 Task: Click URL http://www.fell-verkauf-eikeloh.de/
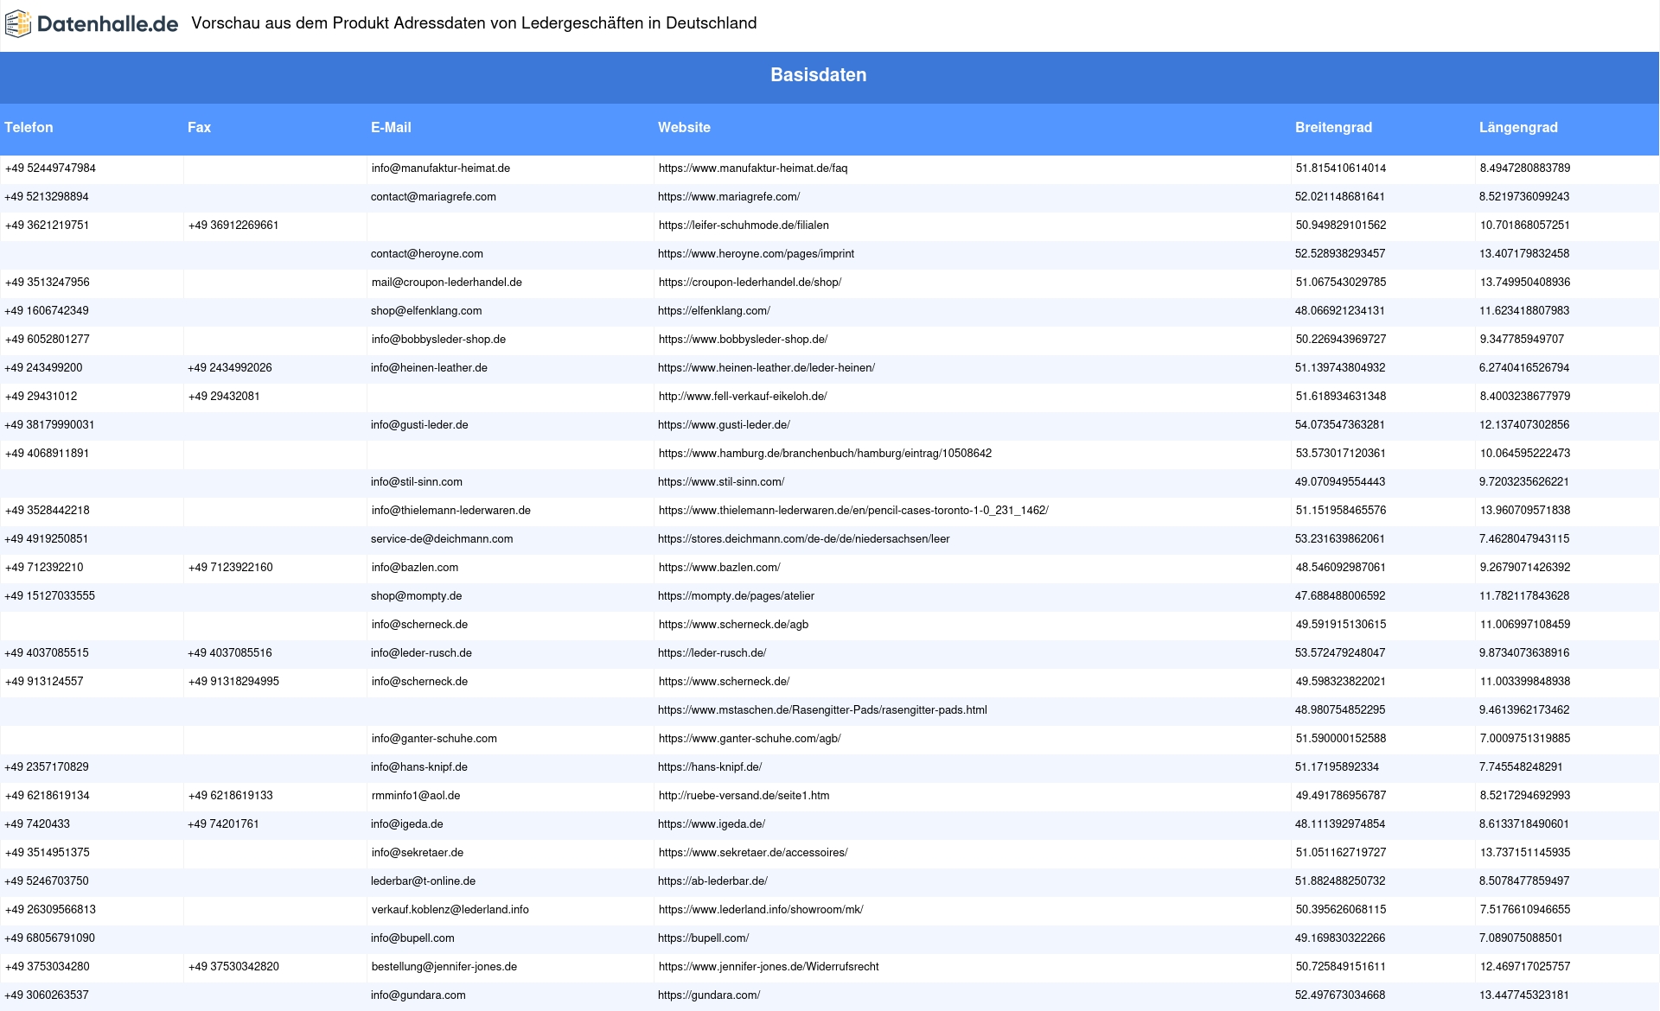click(x=743, y=397)
